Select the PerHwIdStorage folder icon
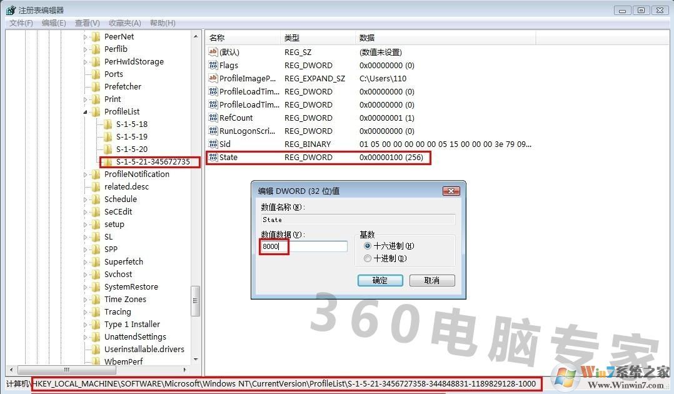Viewport: 674px width, 394px height. 96,61
